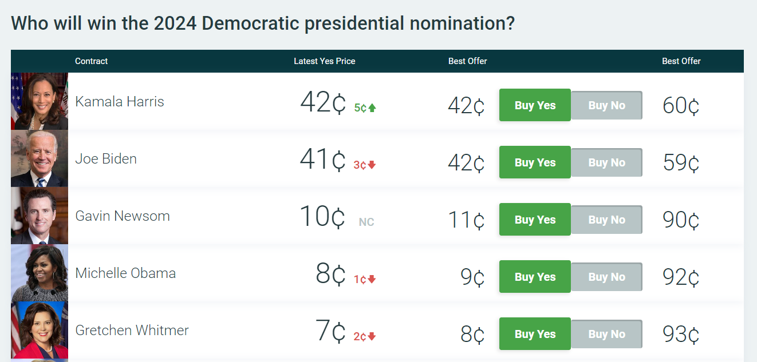This screenshot has height=362, width=757.
Task: Open the Kamala Harris contract name
Action: click(120, 102)
